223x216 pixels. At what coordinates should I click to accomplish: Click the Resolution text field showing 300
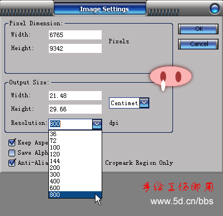pyautogui.click(x=71, y=124)
